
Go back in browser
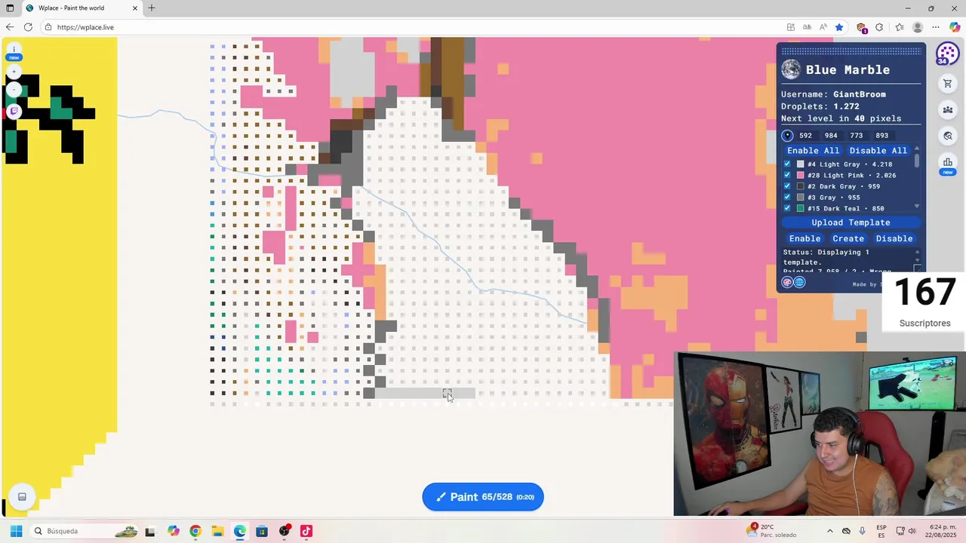(10, 27)
